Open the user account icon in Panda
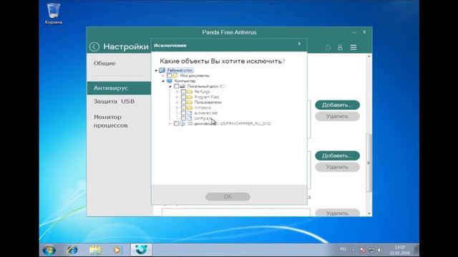Screen dimensions: 458x257 (340, 47)
